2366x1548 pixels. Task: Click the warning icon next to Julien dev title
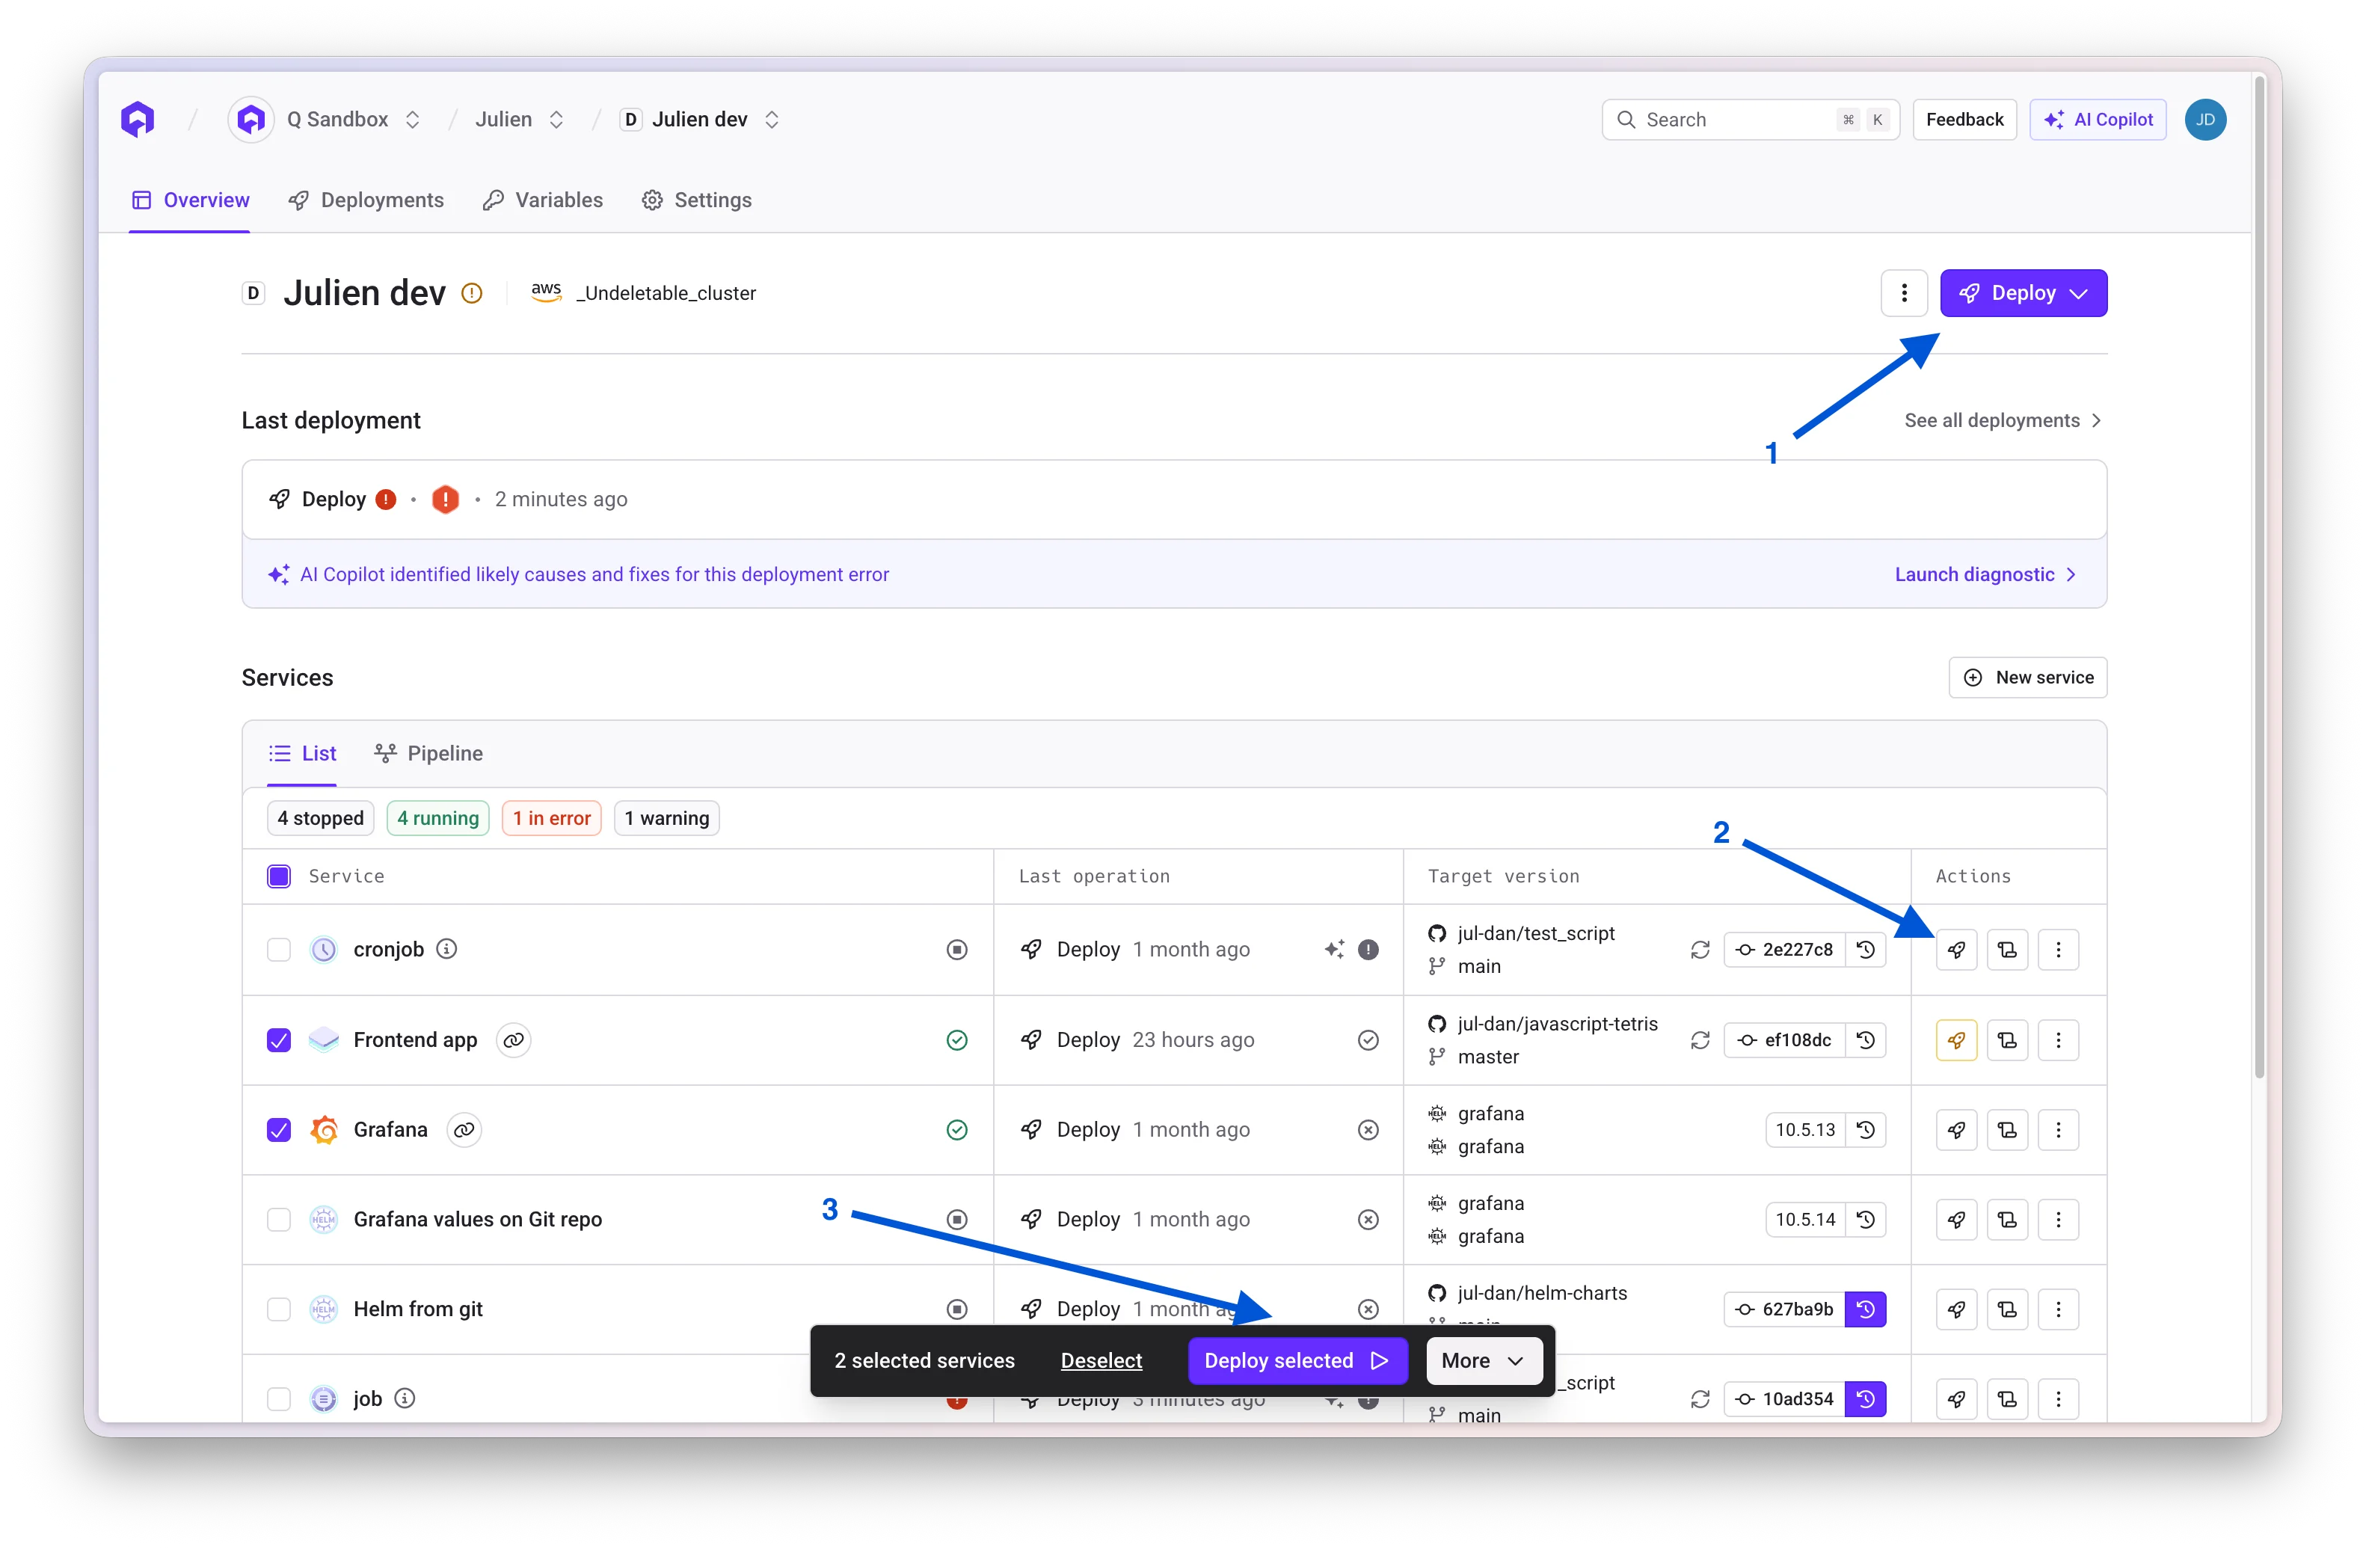(472, 293)
